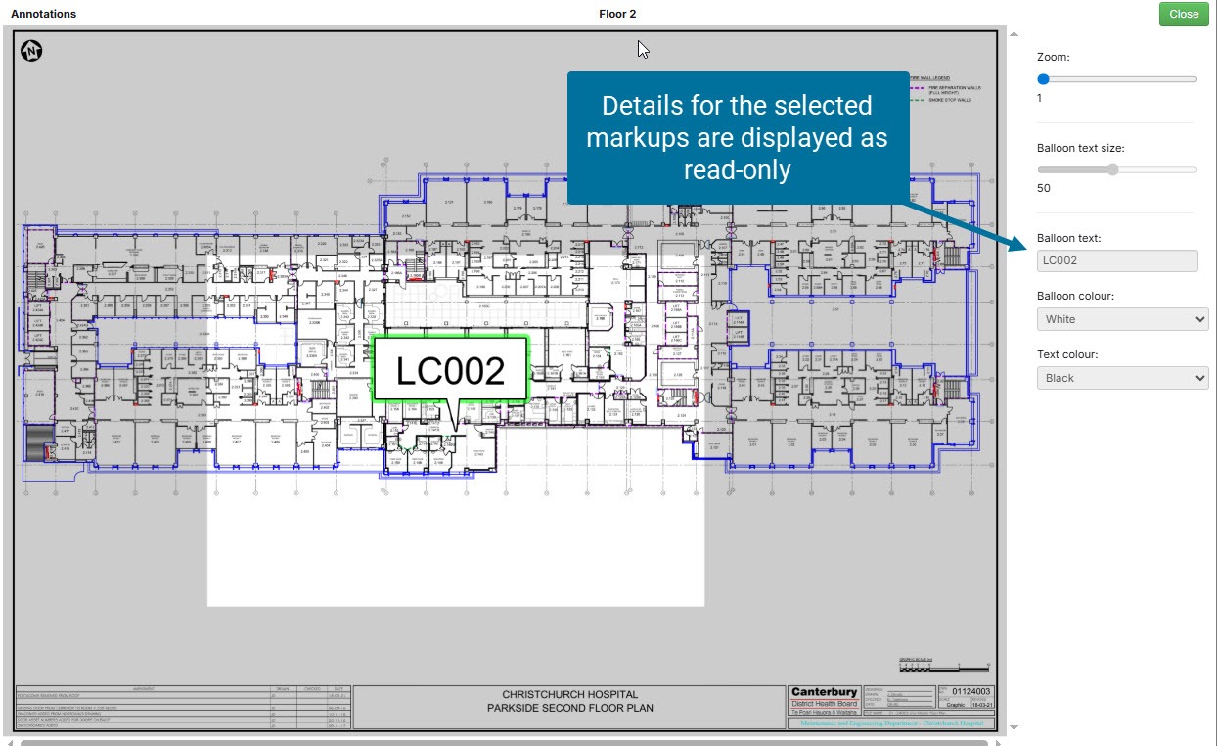Click the amendments revision table

182,708
